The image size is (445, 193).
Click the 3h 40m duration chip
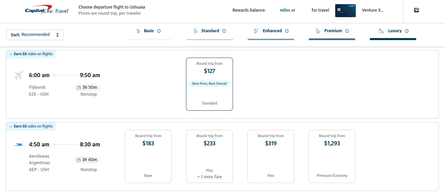tap(87, 160)
